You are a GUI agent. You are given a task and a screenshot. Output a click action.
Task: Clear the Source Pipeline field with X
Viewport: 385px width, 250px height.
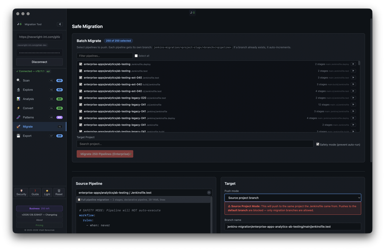pos(209,192)
